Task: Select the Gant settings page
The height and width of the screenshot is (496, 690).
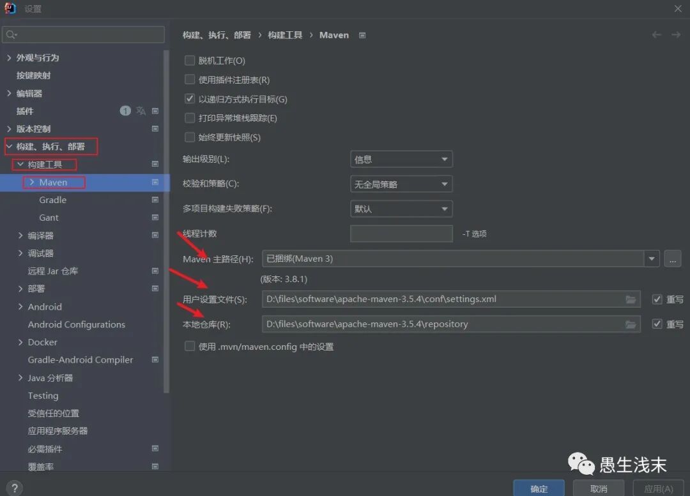Action: pos(49,218)
